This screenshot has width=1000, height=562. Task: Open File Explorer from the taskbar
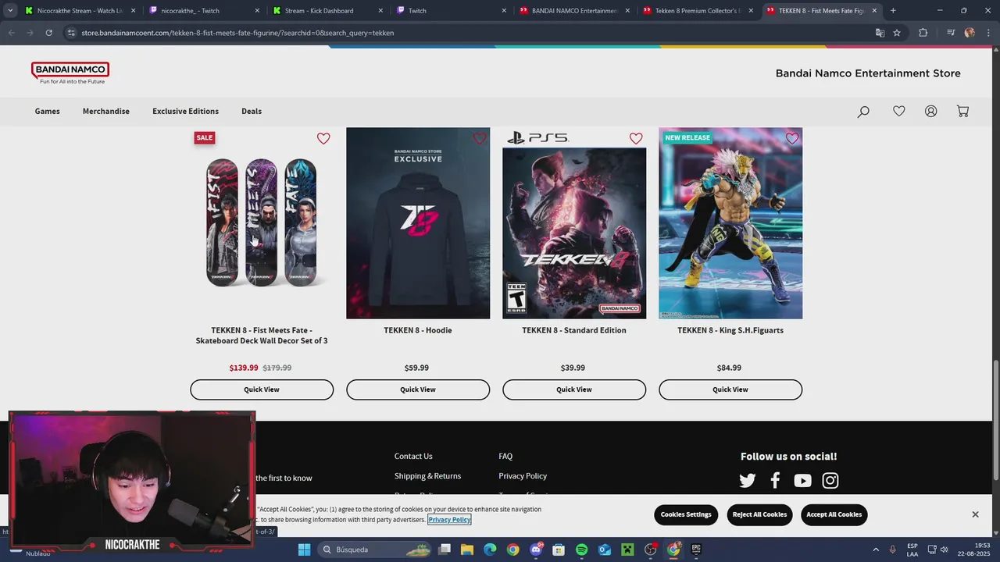tap(467, 550)
